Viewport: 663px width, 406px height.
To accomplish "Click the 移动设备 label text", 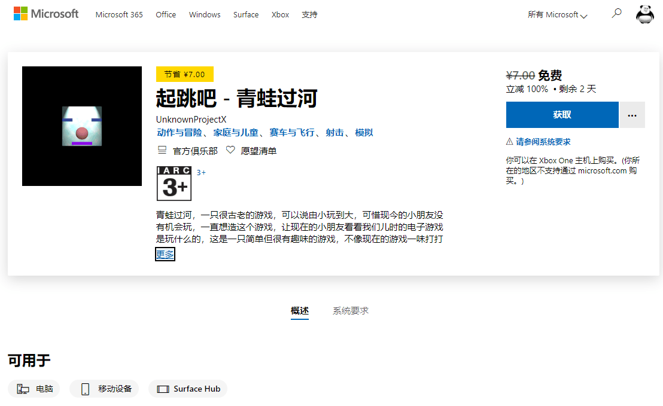I will point(115,389).
